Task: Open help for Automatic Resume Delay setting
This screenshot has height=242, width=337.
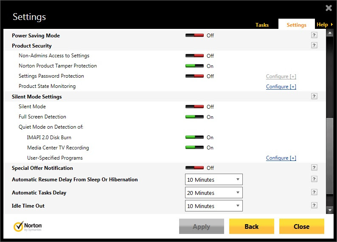Action: click(x=314, y=179)
